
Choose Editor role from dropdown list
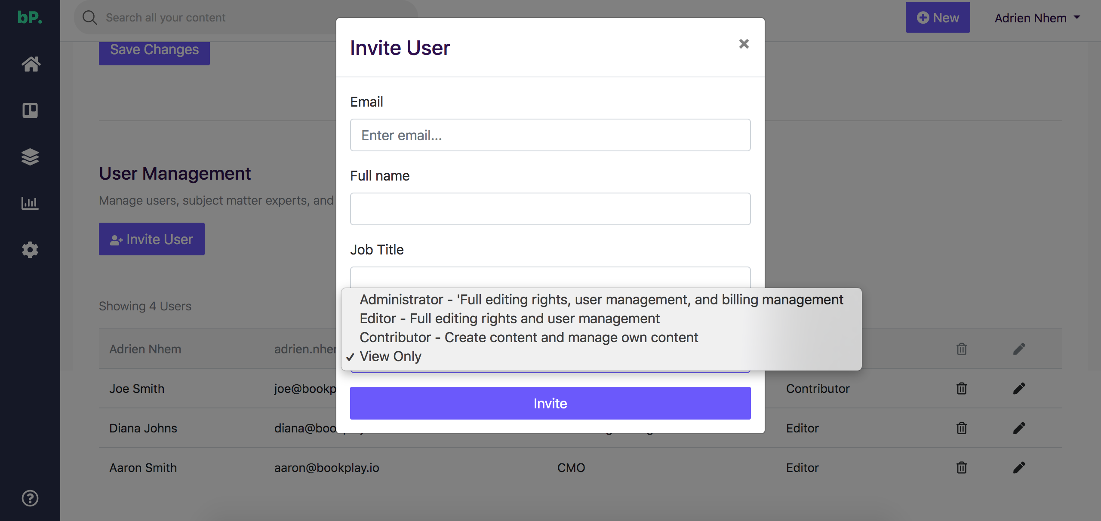(510, 319)
